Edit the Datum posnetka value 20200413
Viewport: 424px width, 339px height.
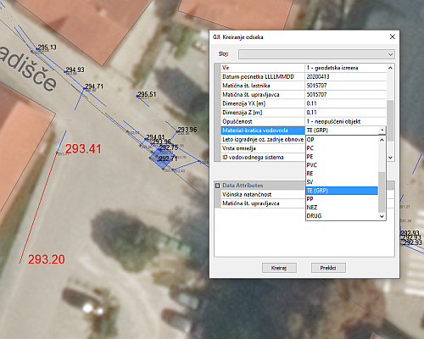click(345, 76)
